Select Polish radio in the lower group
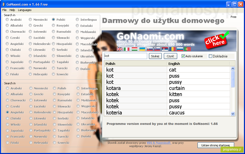 (54, 88)
